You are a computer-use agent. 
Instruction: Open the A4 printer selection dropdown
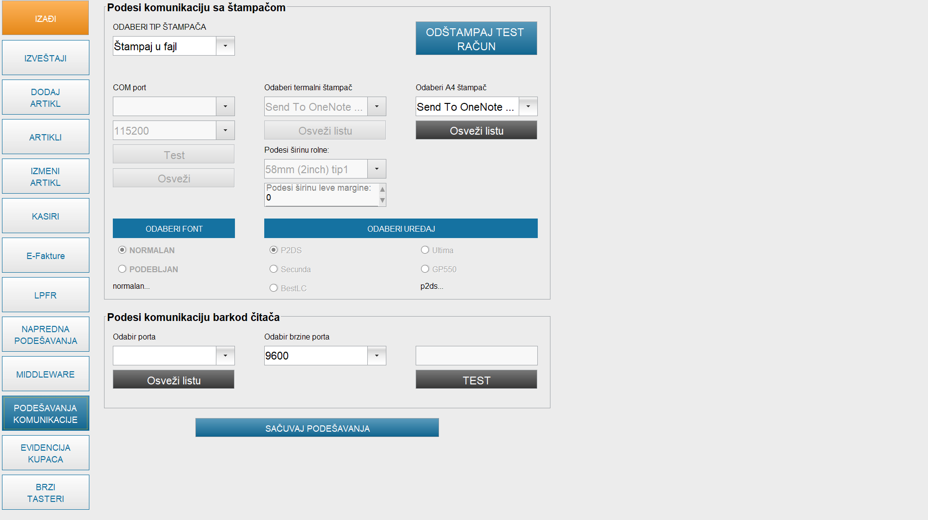tap(528, 106)
